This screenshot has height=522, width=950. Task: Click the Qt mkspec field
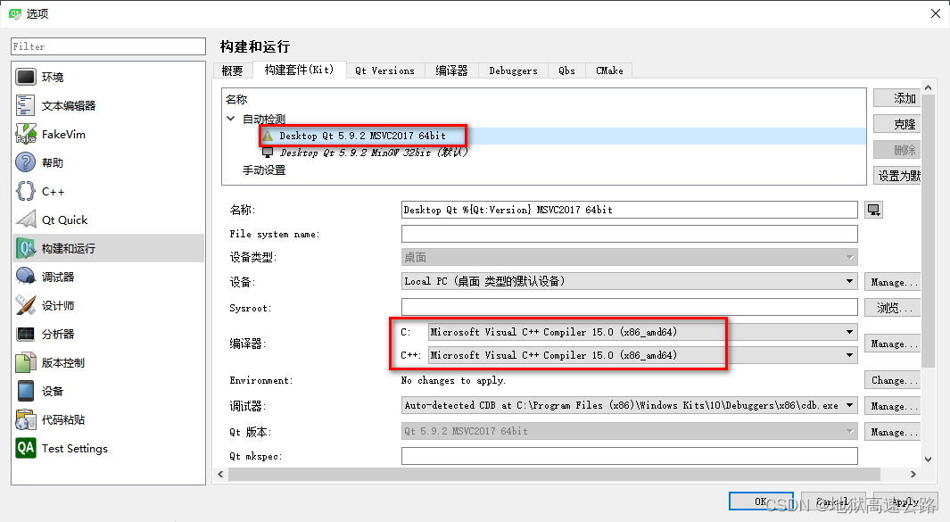point(630,456)
